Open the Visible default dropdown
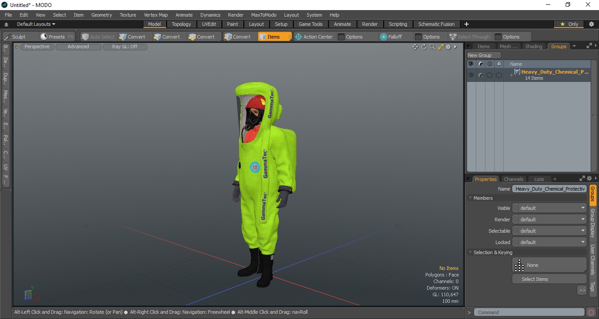 pos(553,208)
